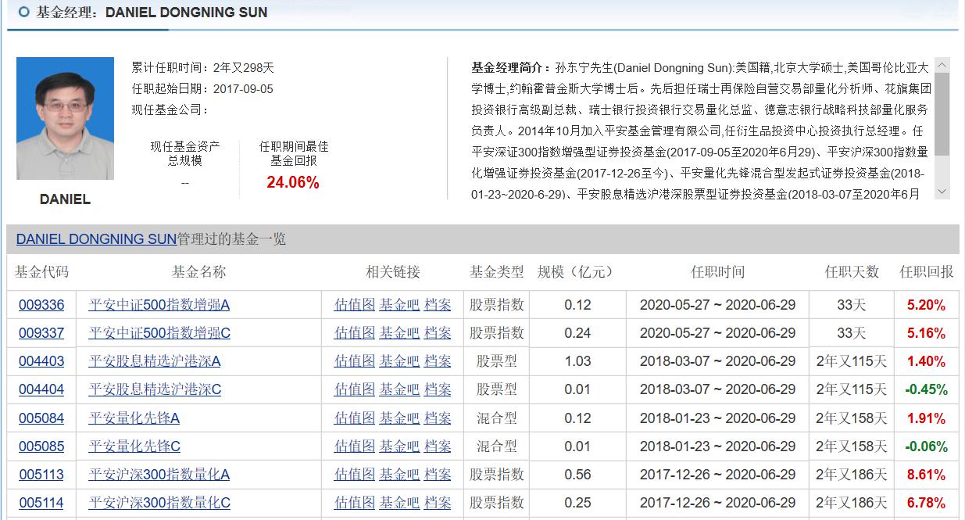Open fund code 005113
Viewport: 965px width, 520px height.
pyautogui.click(x=41, y=475)
